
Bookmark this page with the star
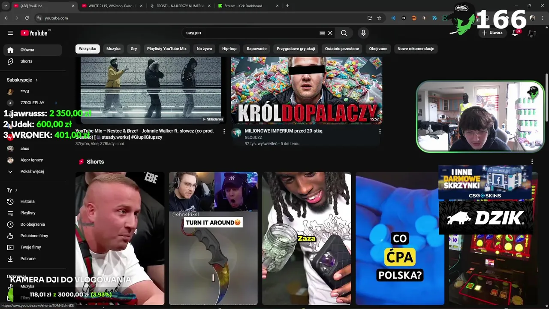point(379,18)
